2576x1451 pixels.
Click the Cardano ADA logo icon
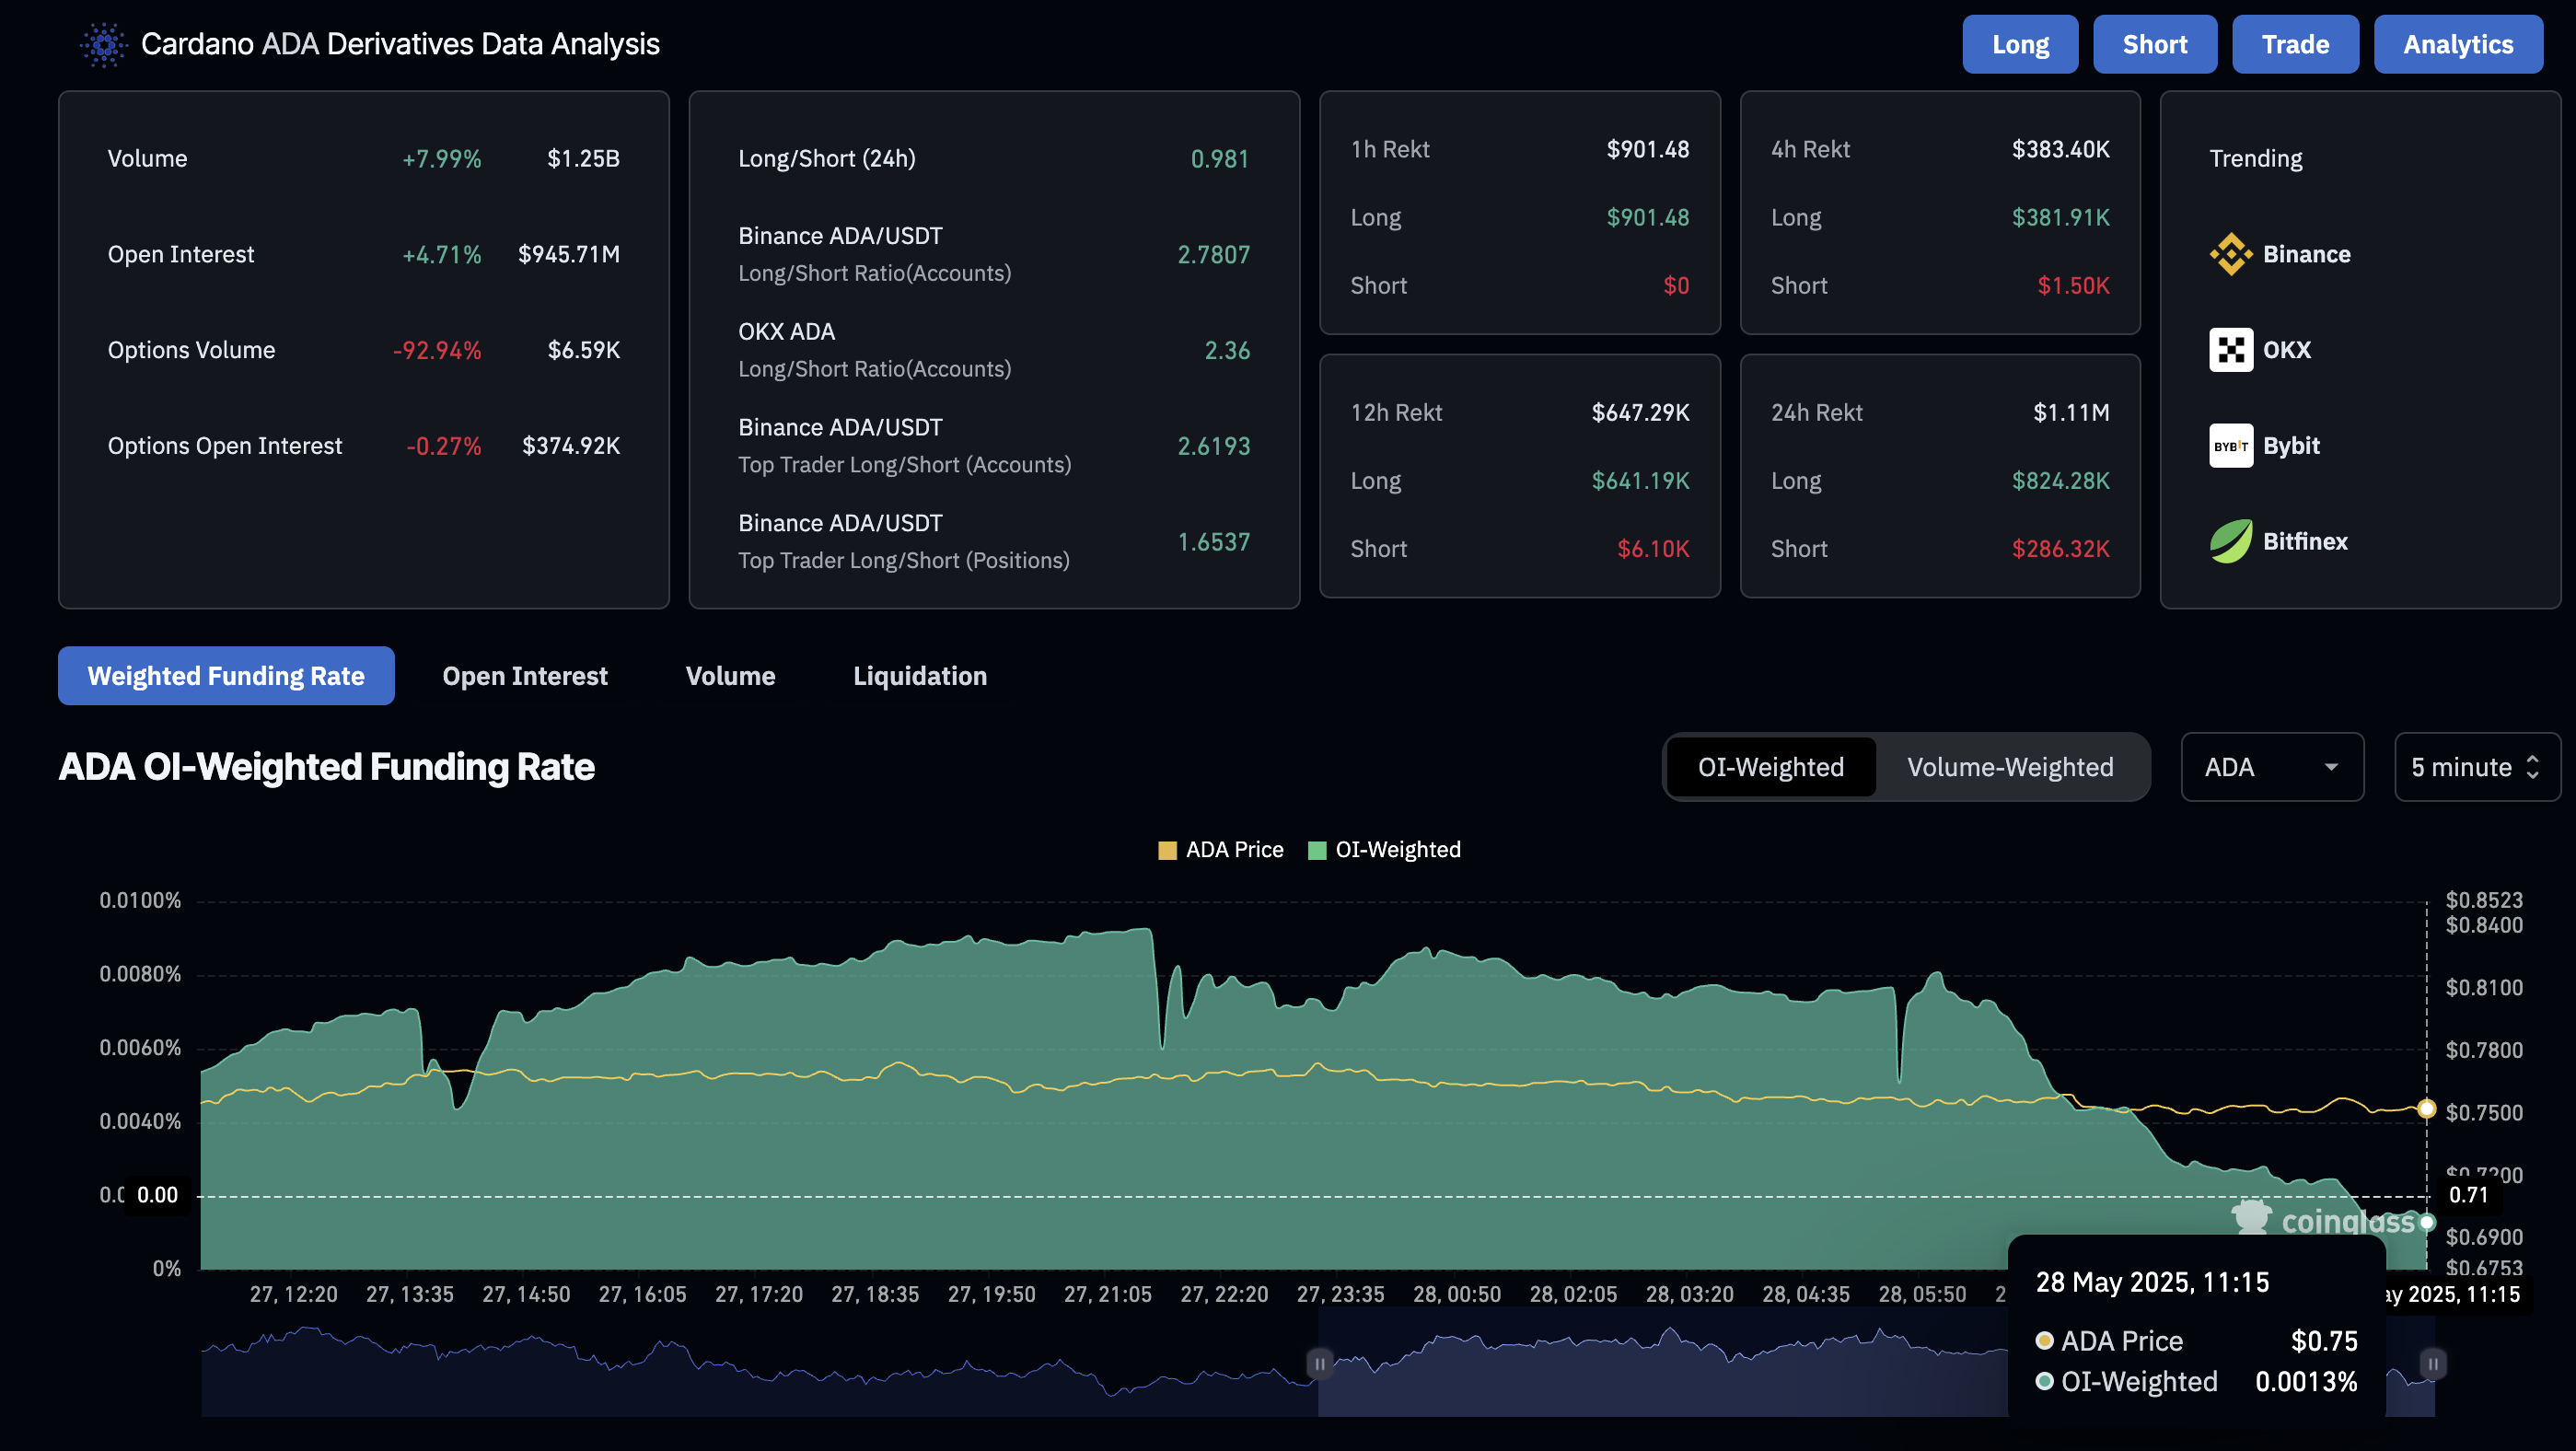coord(104,44)
